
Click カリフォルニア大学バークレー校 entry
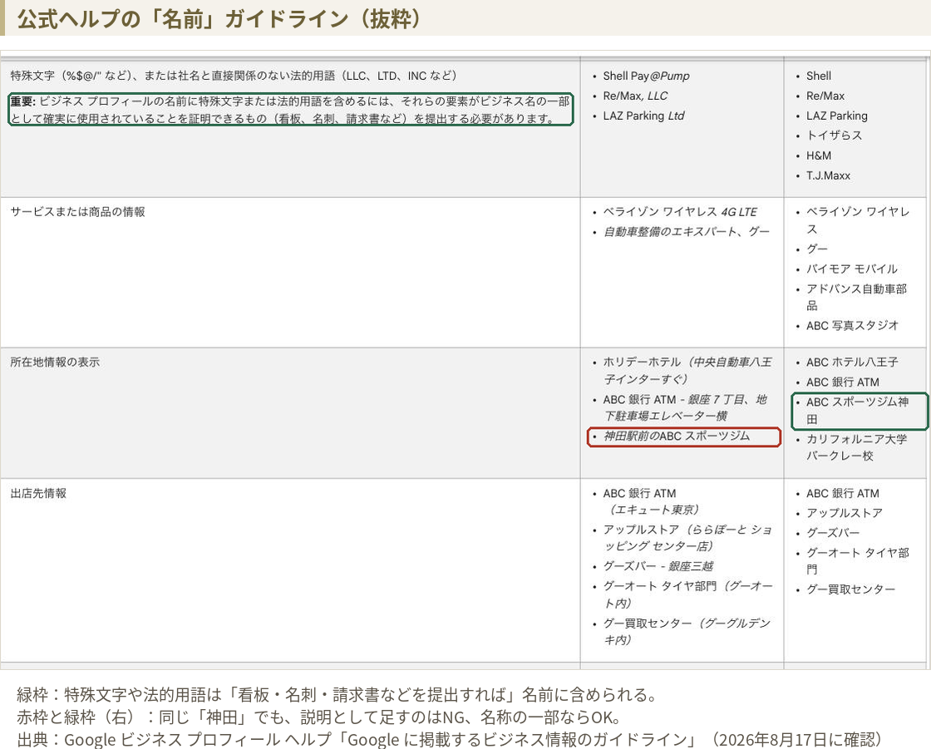point(856,447)
